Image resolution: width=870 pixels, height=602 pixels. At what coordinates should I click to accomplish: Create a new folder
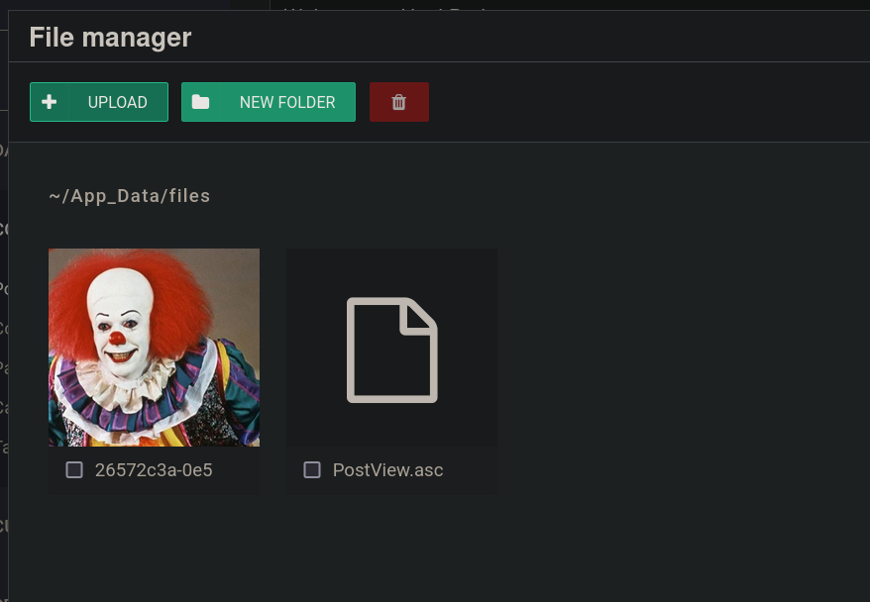269,102
